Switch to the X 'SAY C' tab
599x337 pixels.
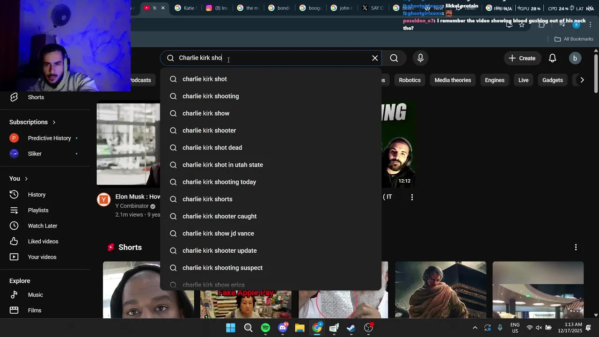pos(373,8)
